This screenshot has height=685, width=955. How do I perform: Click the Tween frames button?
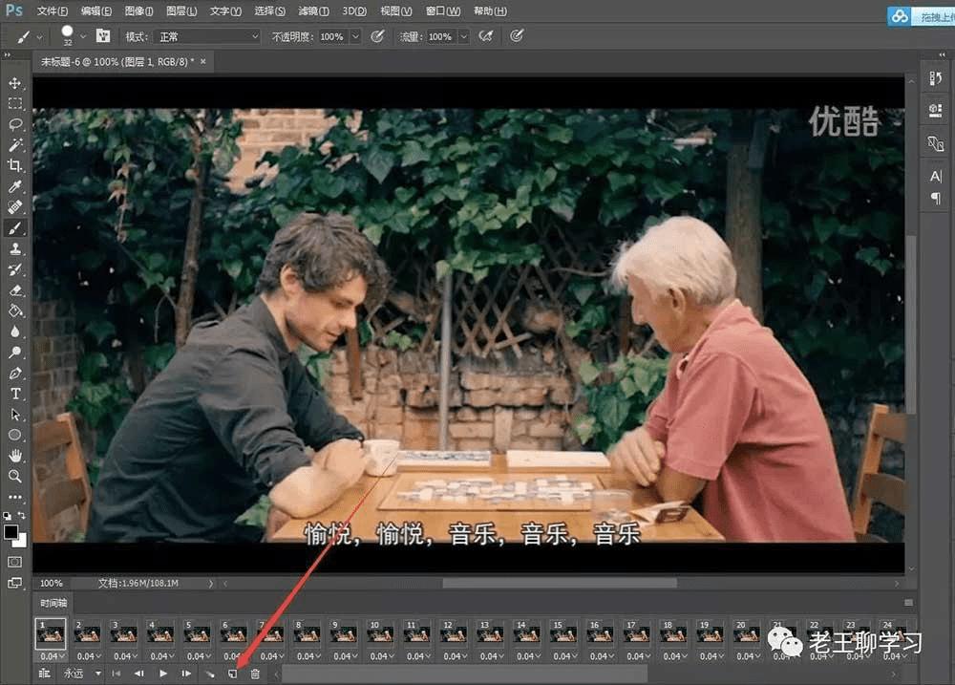tap(210, 674)
